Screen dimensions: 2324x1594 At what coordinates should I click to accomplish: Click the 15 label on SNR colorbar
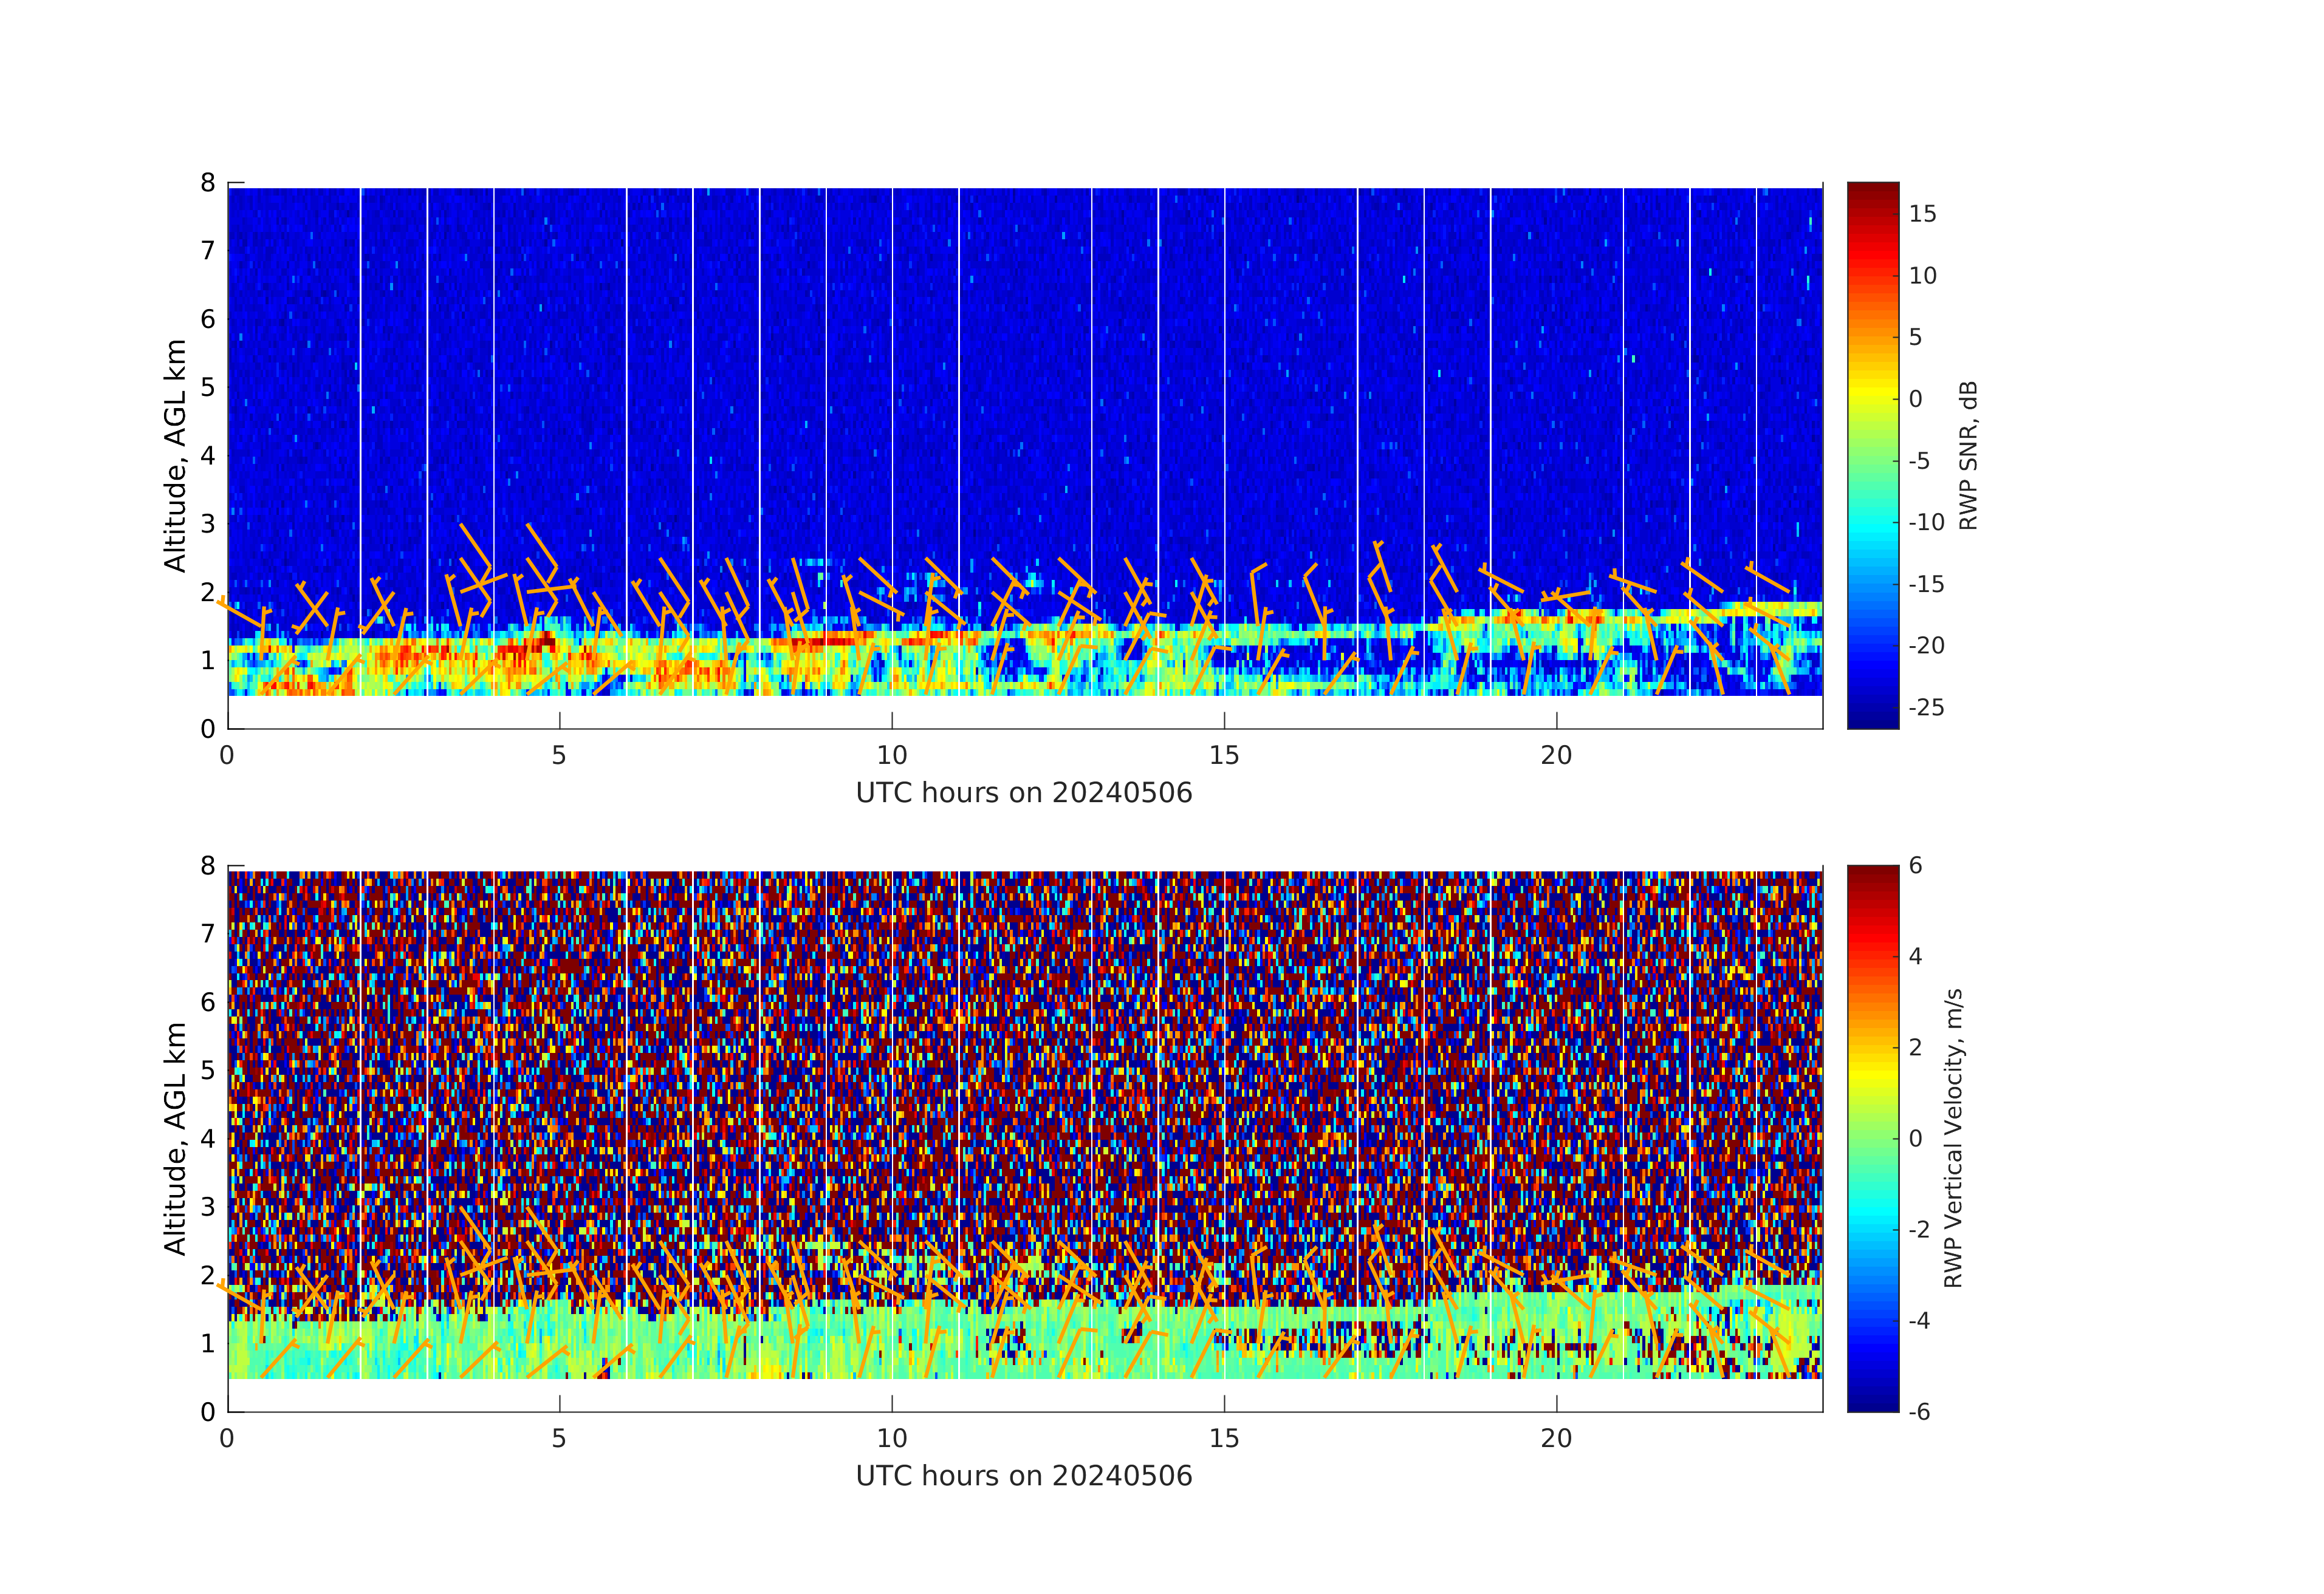point(1922,214)
